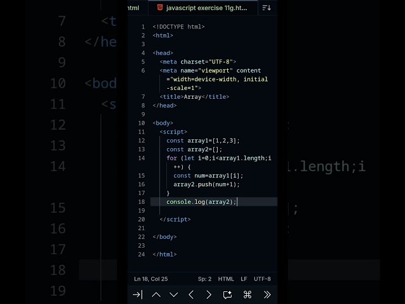Tap the tab indent key icon

click(137, 294)
